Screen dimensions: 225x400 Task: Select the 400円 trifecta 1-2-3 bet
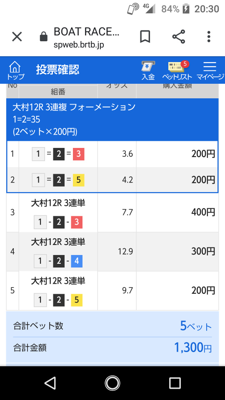(x=112, y=212)
